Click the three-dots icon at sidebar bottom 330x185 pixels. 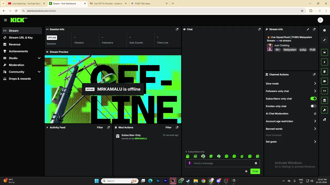pyautogui.click(x=324, y=119)
